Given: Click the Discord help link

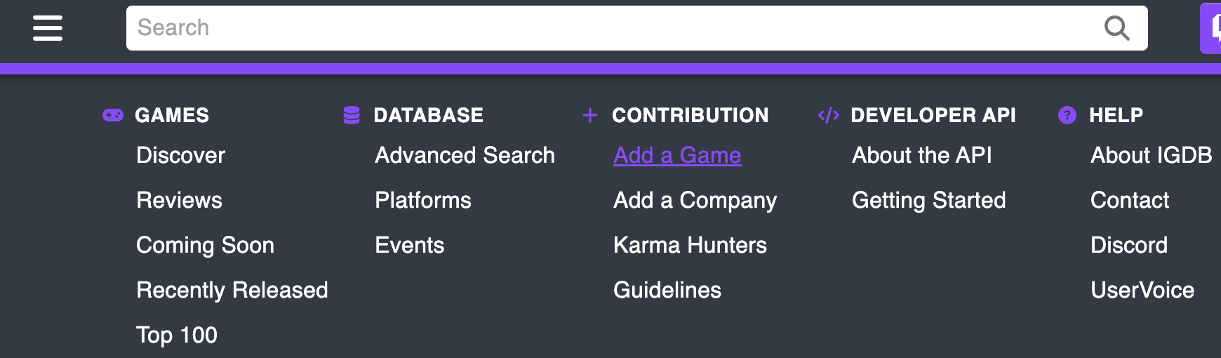Looking at the screenshot, I should coord(1129,245).
